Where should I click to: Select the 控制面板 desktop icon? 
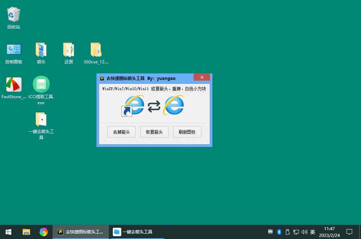click(14, 53)
